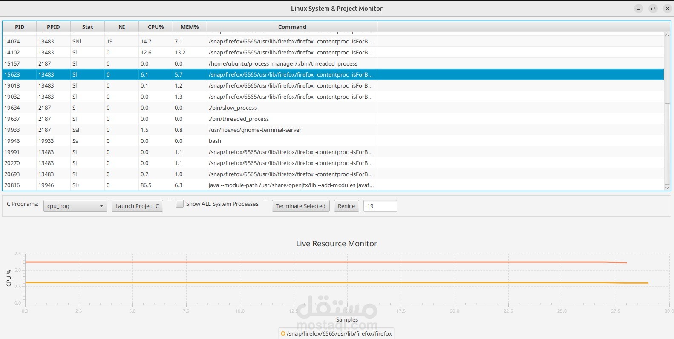Open the C Programs cpu_hog dropdown
This screenshot has height=339, width=674.
pyautogui.click(x=75, y=206)
